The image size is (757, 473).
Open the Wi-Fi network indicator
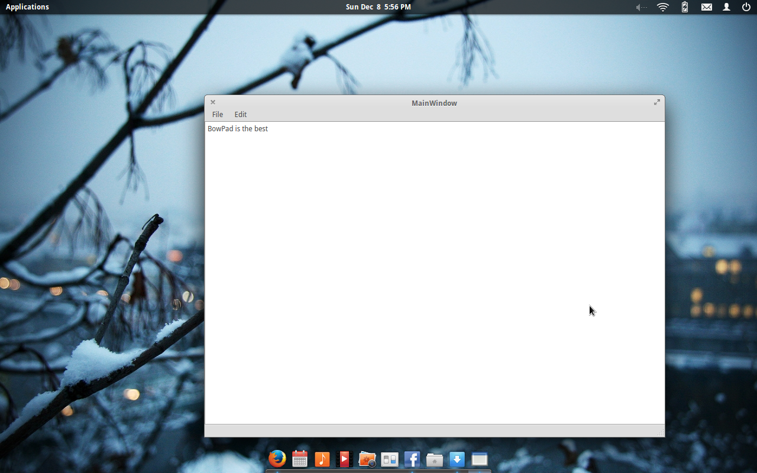coord(663,7)
